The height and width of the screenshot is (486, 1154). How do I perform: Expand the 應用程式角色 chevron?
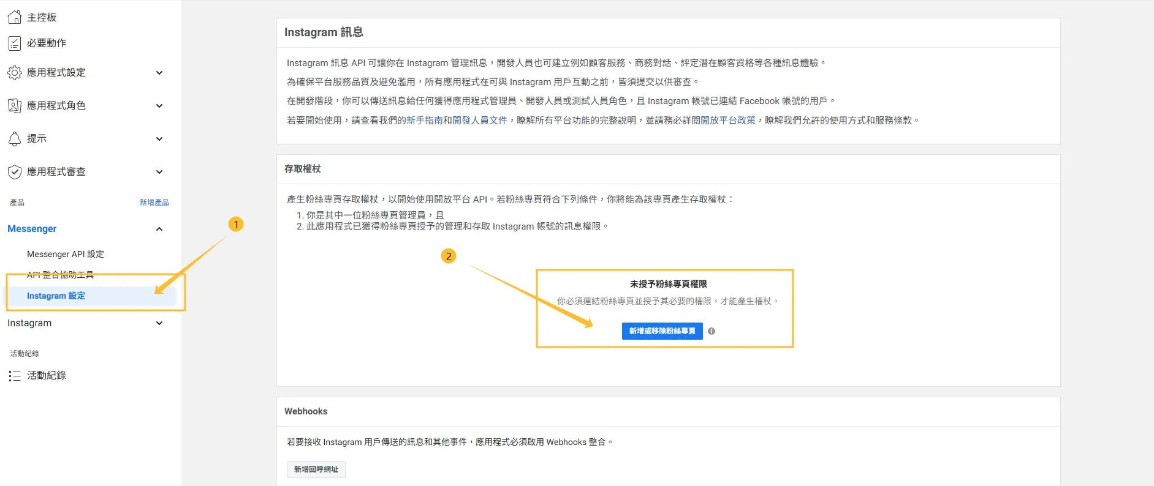point(159,106)
